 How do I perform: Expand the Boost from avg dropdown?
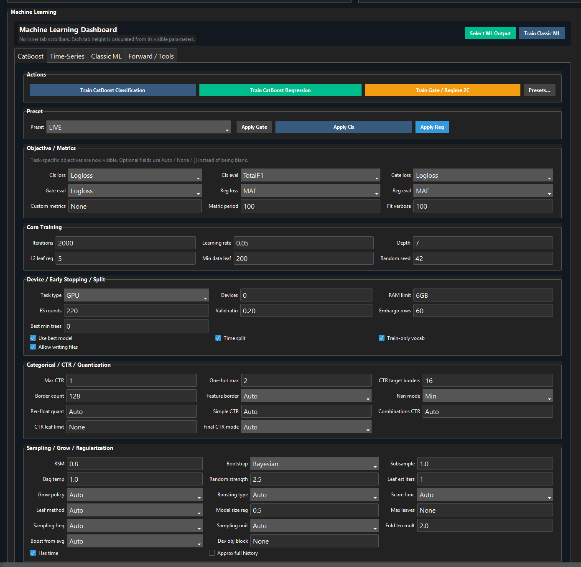[x=135, y=541]
